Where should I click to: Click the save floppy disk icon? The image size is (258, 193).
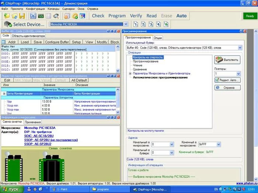pyautogui.click(x=22, y=16)
